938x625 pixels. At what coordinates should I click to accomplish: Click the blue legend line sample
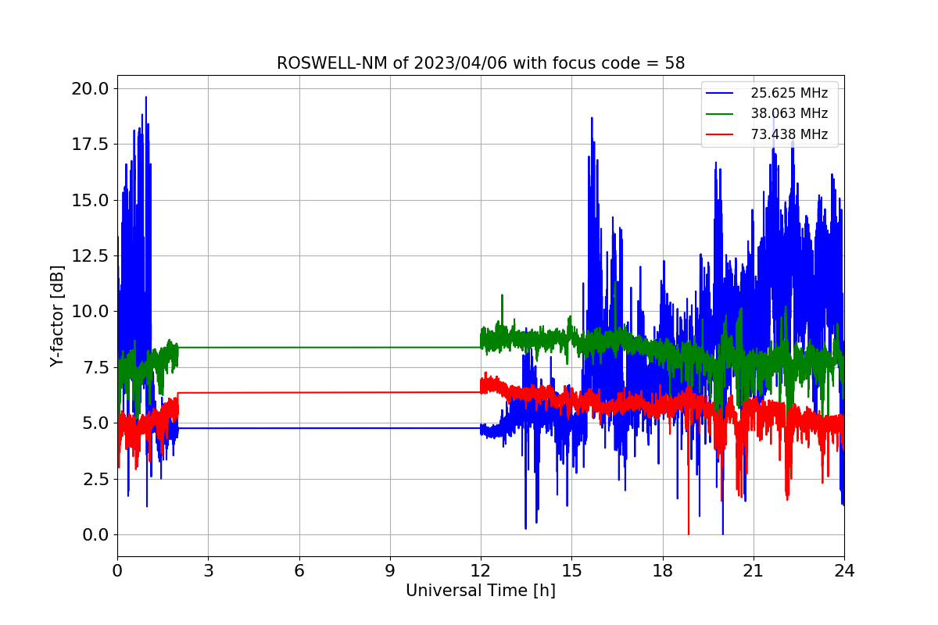[720, 94]
